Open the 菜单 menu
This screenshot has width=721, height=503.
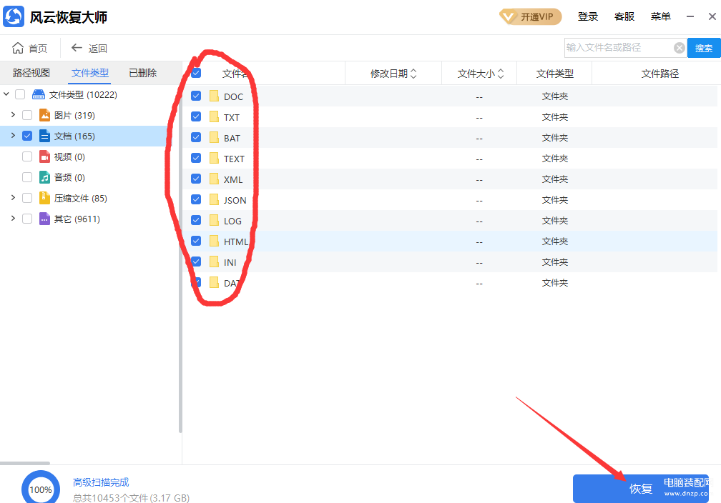[x=661, y=17]
